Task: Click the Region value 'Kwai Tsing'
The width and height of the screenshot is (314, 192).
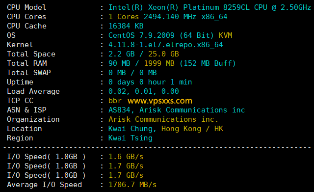Action: pos(131,138)
